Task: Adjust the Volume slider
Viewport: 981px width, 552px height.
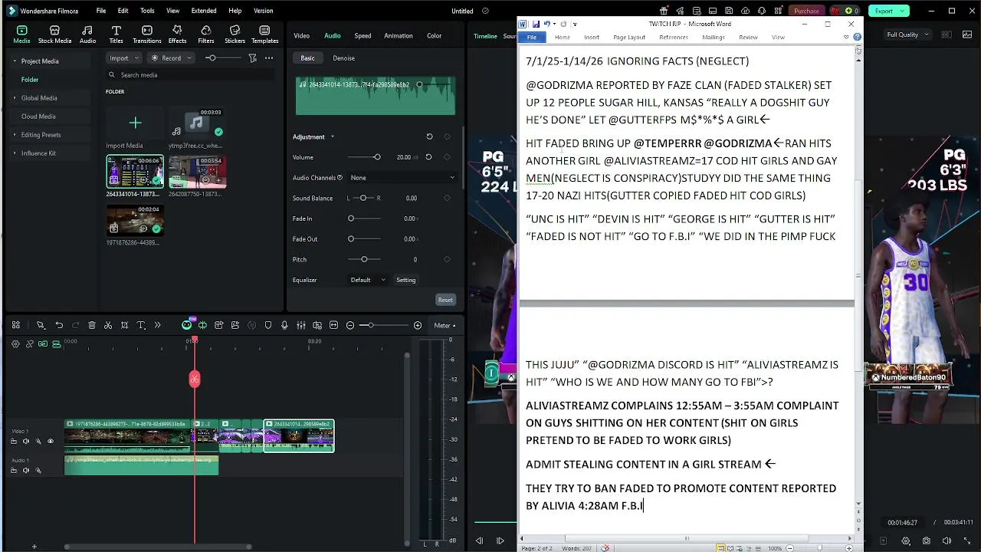Action: [x=363, y=157]
